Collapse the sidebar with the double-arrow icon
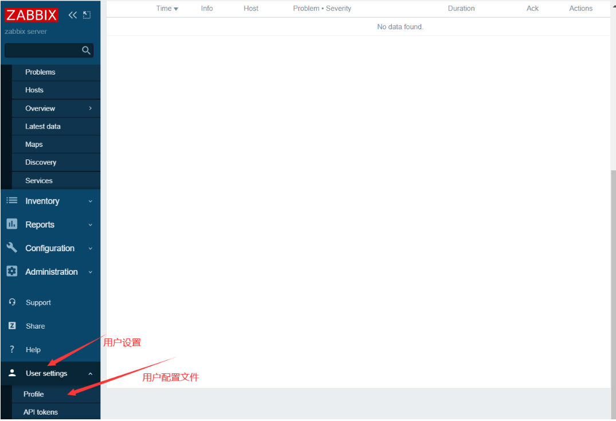 [x=73, y=15]
